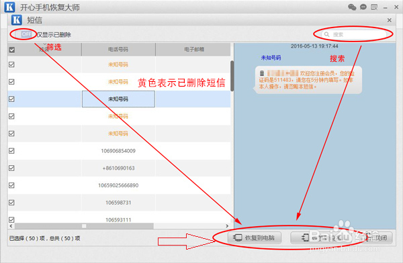Uncheck the checkbox for 106906854009
The height and width of the screenshot is (263, 403).
coord(11,151)
